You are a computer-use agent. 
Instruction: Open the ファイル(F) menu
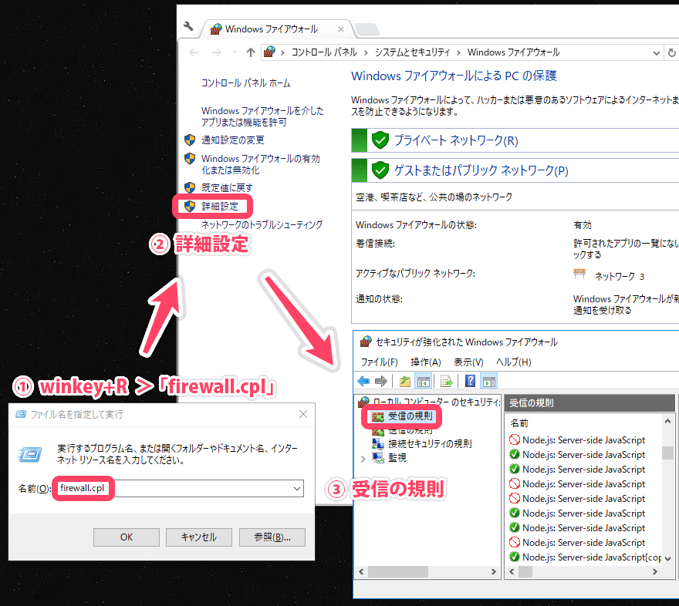point(380,362)
